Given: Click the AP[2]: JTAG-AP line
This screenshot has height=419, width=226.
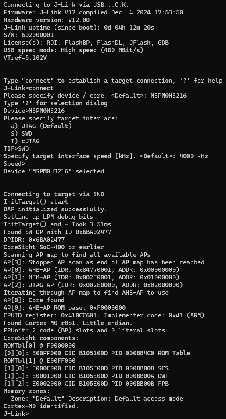Looking at the screenshot, I should 93,285.
